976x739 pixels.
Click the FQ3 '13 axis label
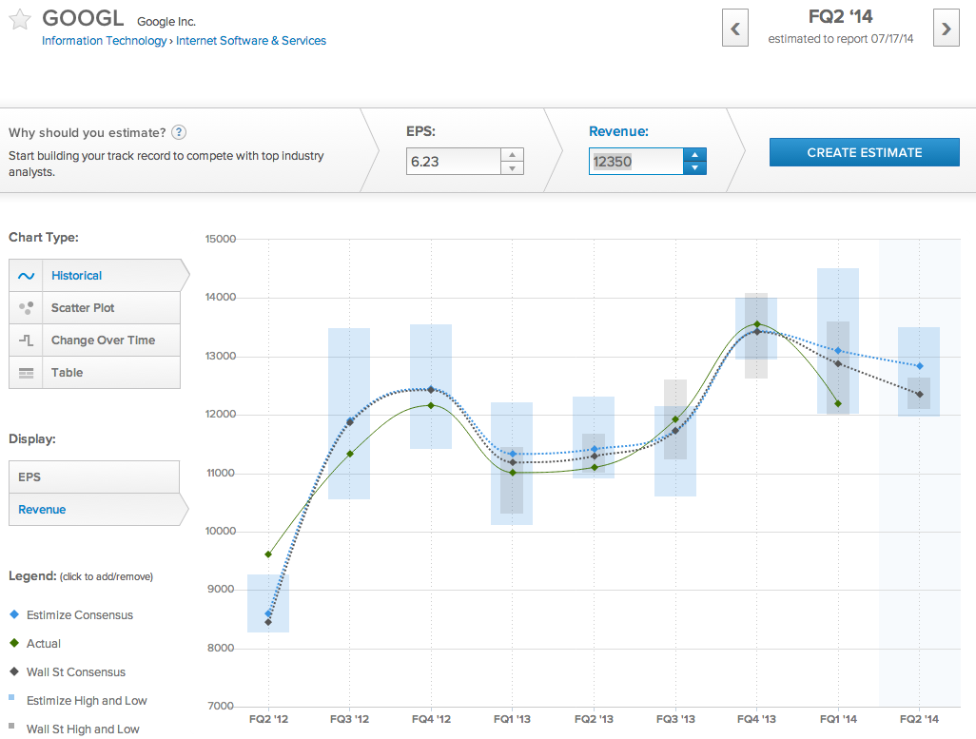[x=675, y=719]
